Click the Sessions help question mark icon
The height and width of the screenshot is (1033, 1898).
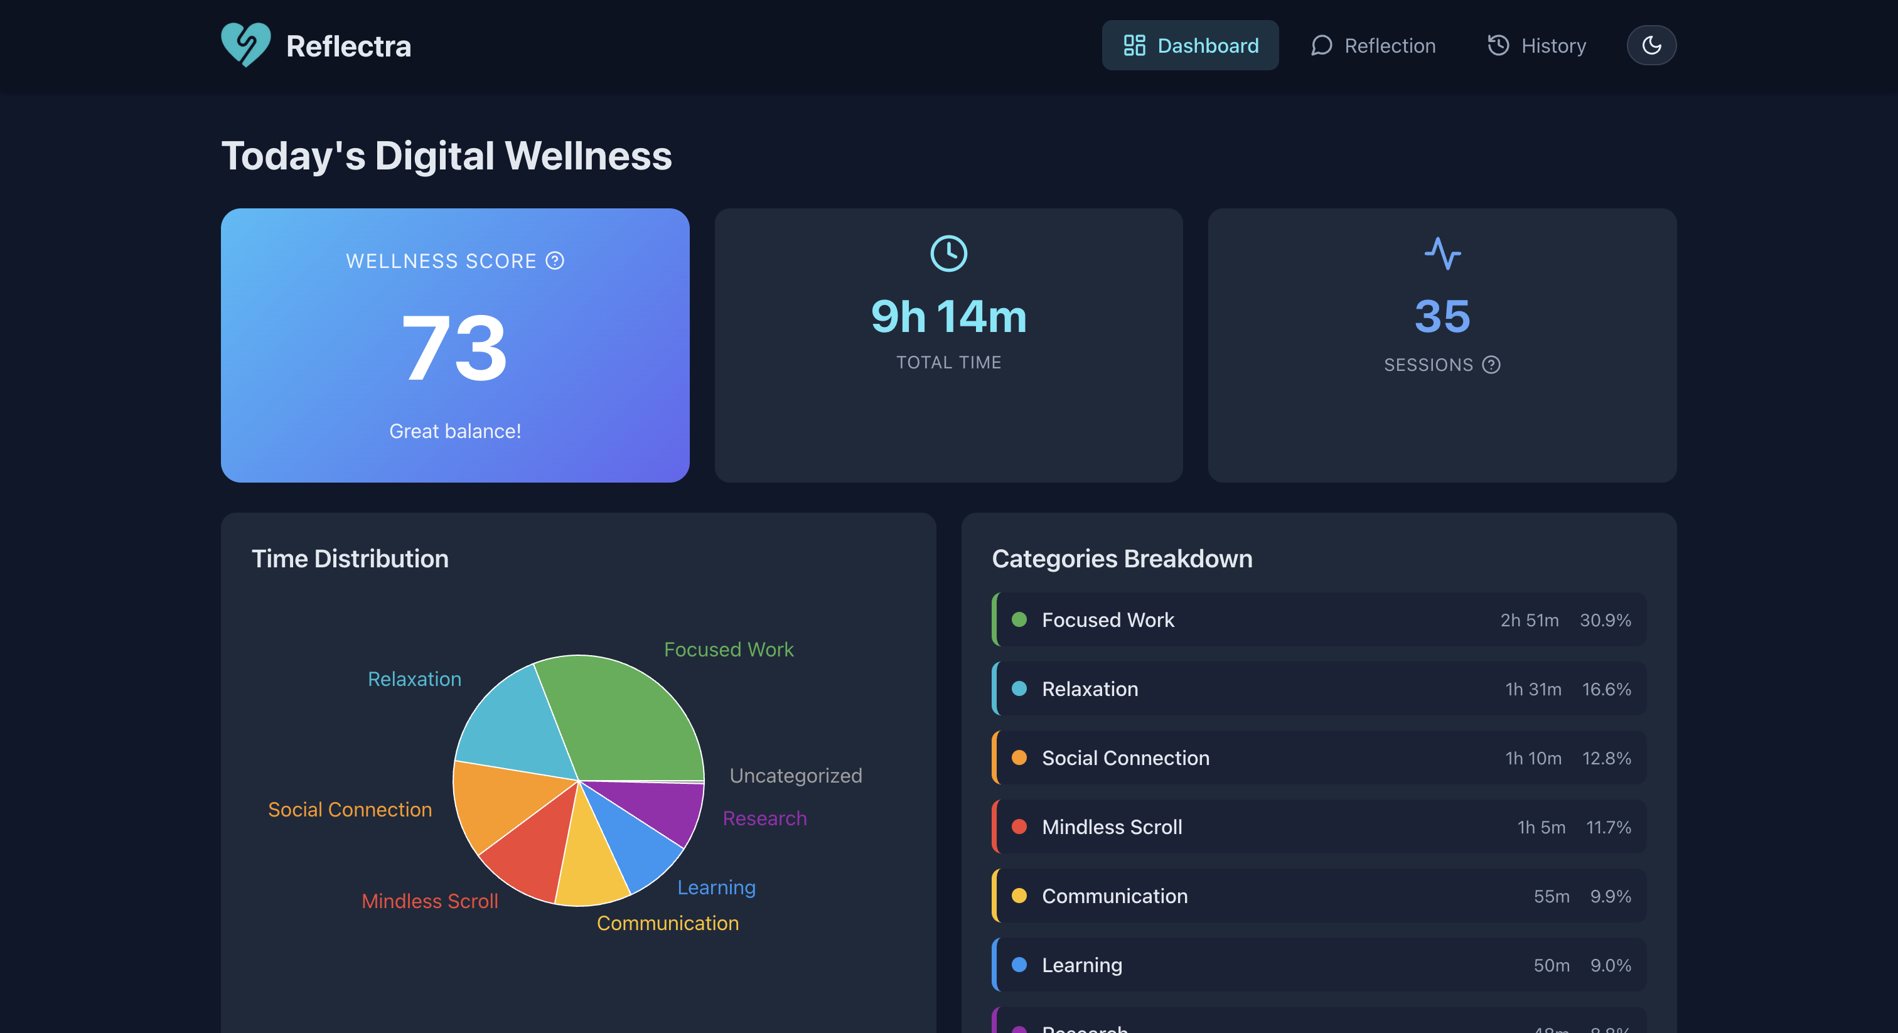[x=1491, y=365]
